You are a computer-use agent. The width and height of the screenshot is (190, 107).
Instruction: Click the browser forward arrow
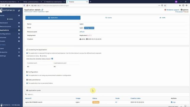click(x=3, y=5)
